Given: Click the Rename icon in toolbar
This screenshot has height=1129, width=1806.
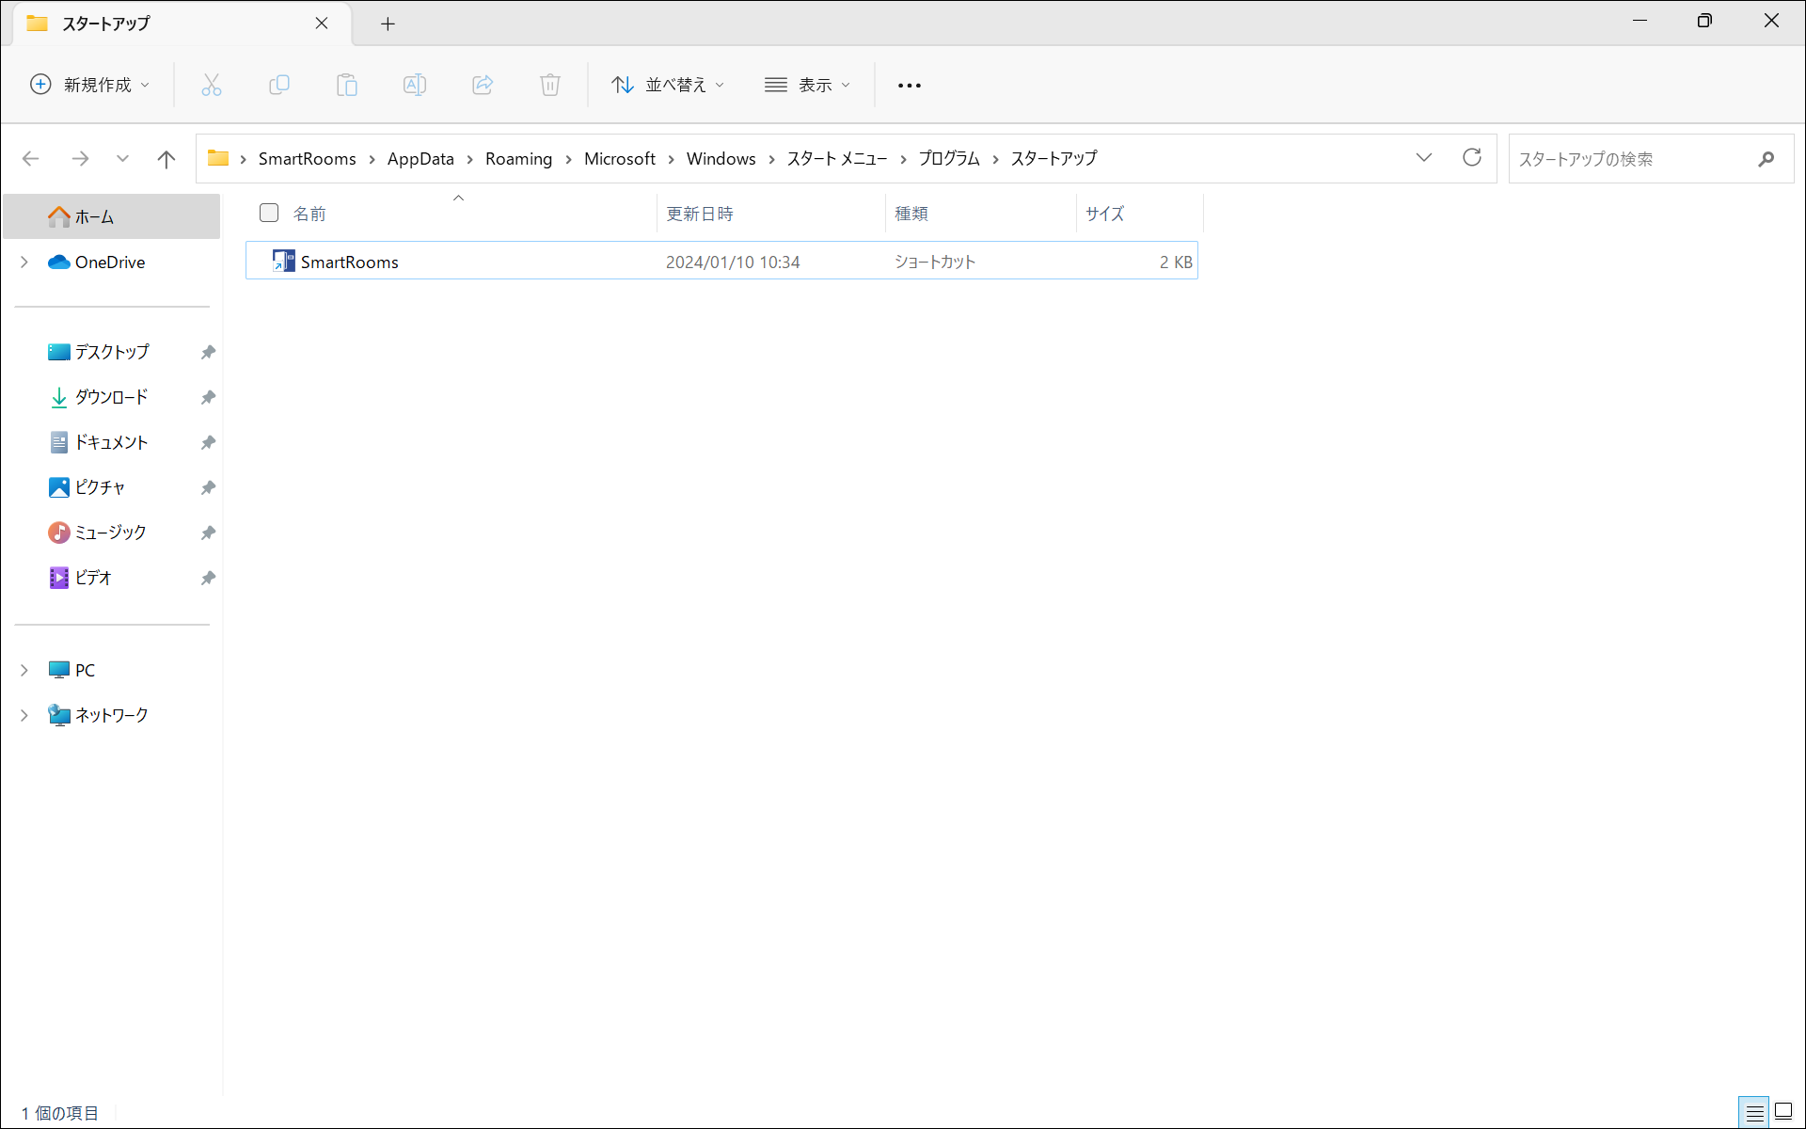Looking at the screenshot, I should pyautogui.click(x=415, y=85).
